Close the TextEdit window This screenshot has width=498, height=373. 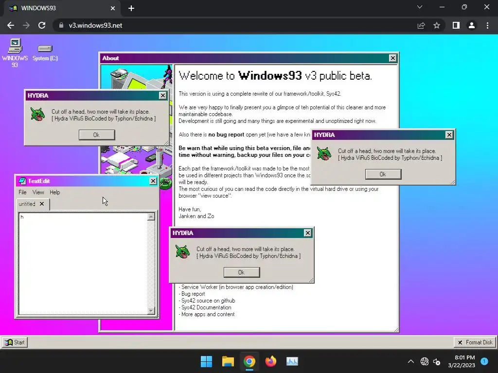pos(153,181)
